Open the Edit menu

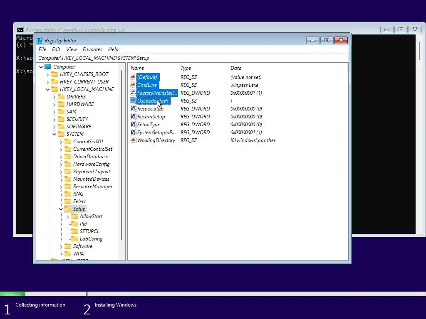(56, 49)
